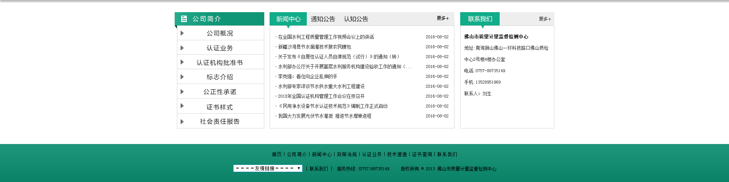Click the document icon beside 公司简介 header
Viewport: 729px width, 182px height.
(184, 19)
